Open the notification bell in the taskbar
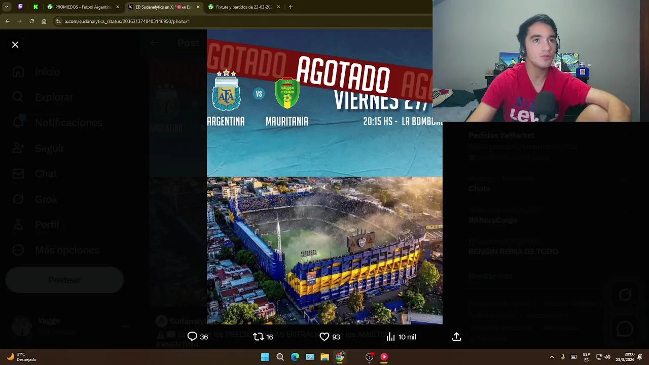This screenshot has height=365, width=649. click(640, 357)
